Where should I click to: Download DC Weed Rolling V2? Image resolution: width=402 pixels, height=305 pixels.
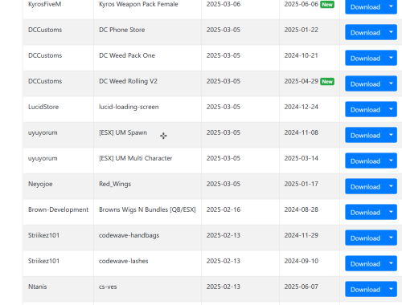[x=365, y=83]
